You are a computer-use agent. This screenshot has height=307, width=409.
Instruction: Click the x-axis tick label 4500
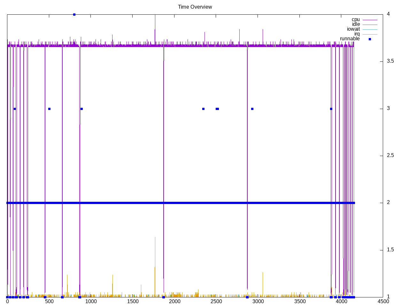pyautogui.click(x=383, y=301)
